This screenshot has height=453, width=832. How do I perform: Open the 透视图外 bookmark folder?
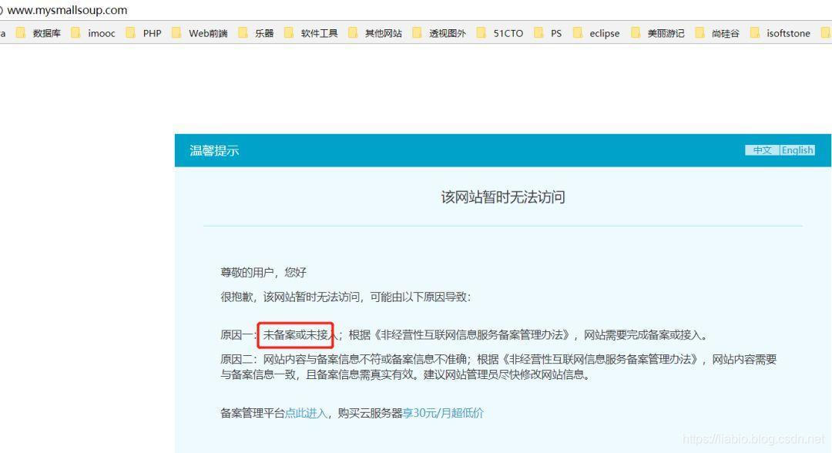pos(439,33)
